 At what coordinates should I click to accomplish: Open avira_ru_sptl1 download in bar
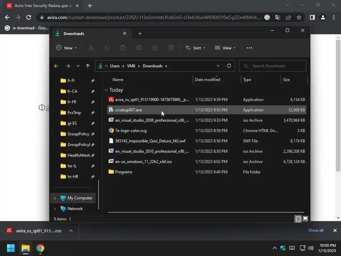point(35,231)
